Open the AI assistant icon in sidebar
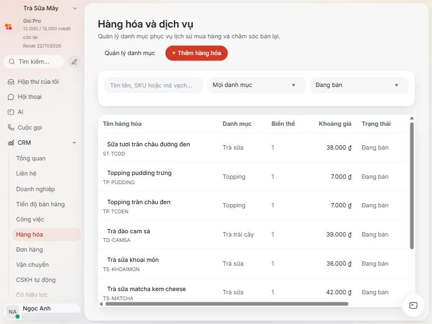 click(11, 112)
